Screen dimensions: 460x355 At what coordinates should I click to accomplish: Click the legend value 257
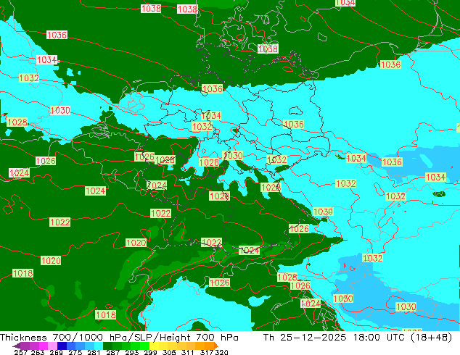21,352
